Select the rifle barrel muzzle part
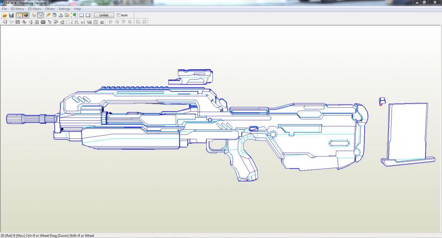Viewport: 442px width, 238px height. click(31, 119)
